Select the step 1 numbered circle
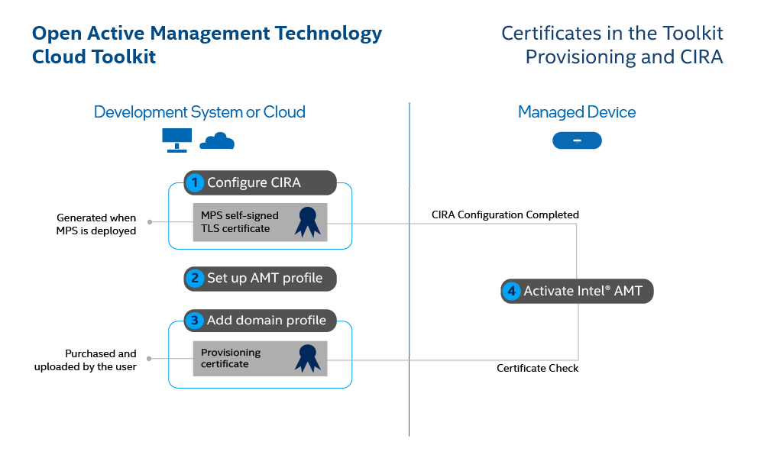 [195, 182]
